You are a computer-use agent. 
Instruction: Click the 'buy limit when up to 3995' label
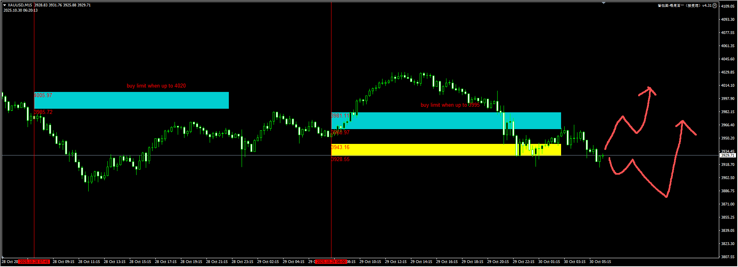click(450, 105)
